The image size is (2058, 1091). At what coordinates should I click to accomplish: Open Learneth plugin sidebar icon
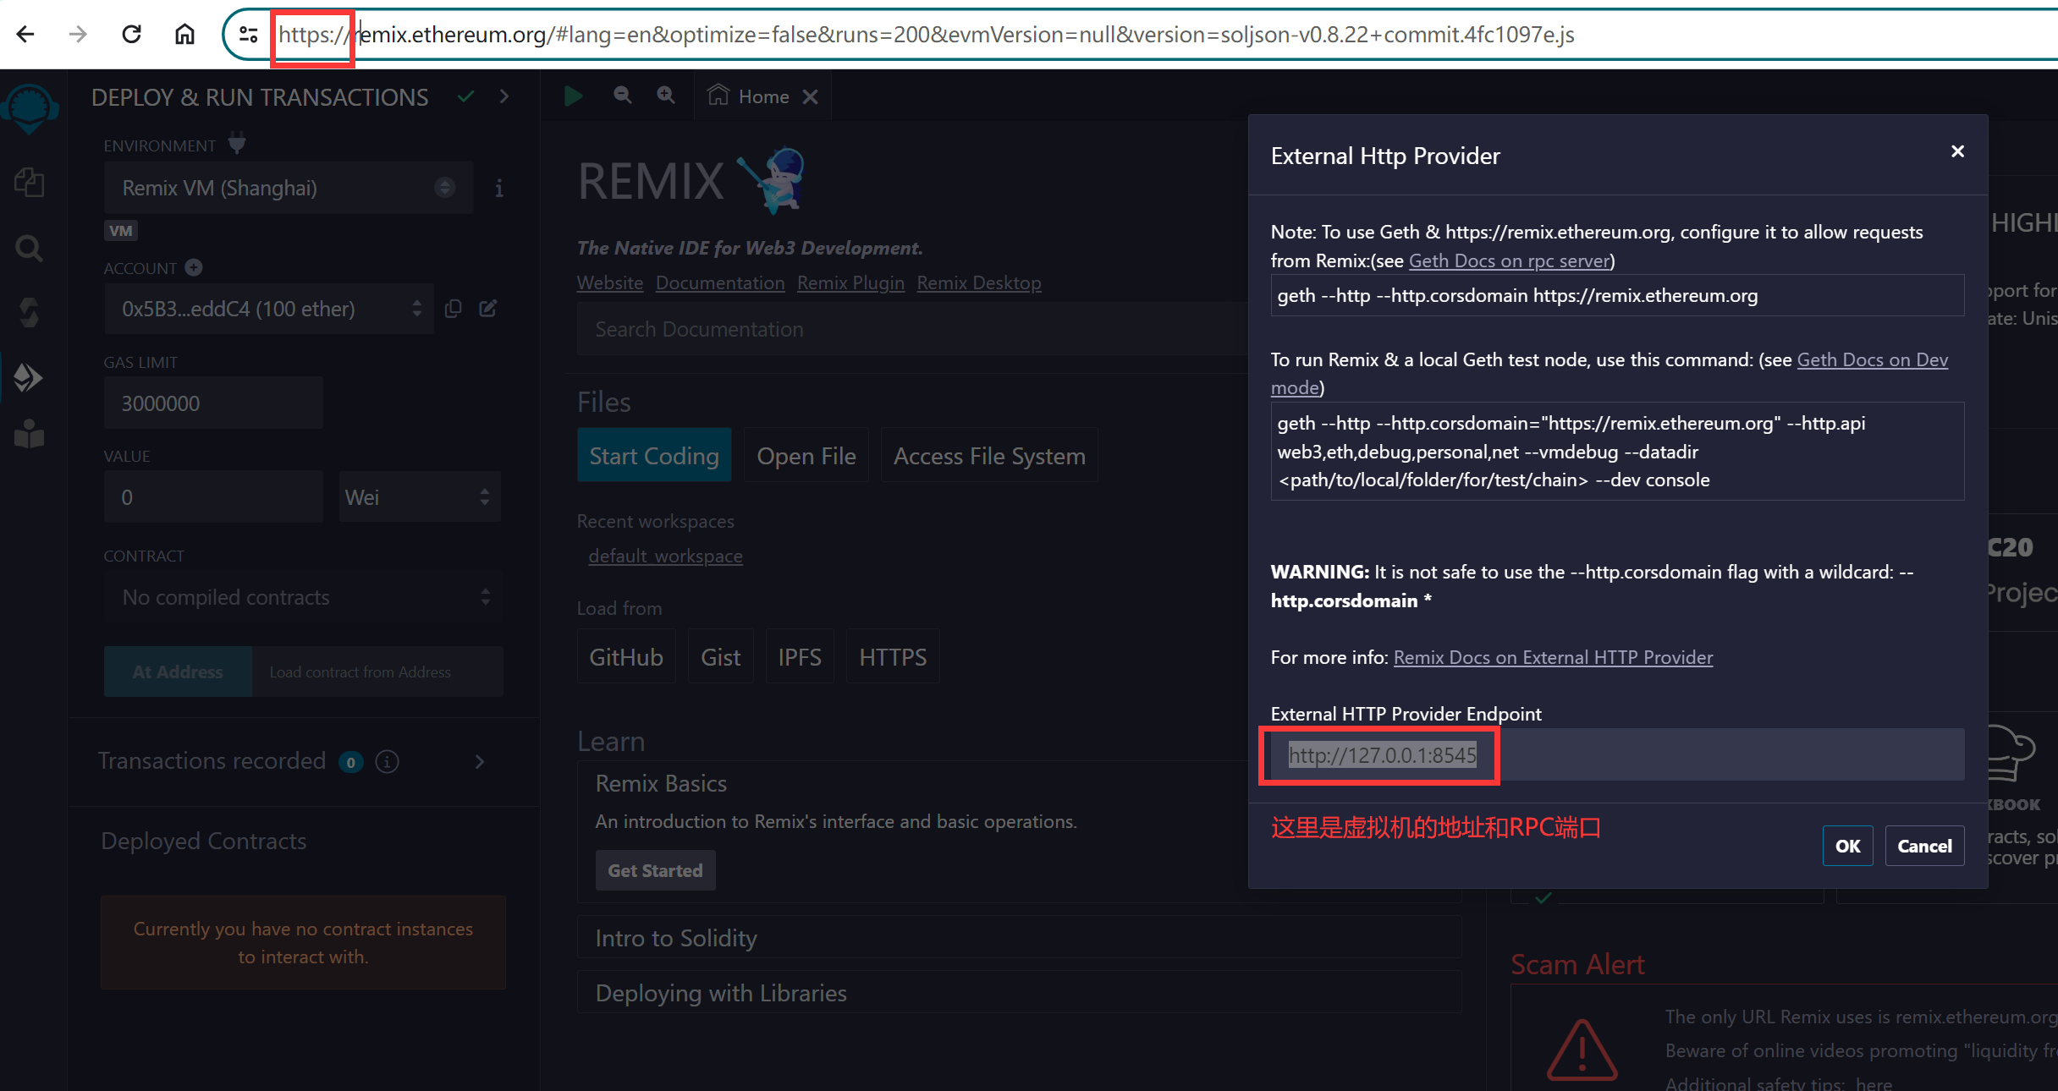pyautogui.click(x=30, y=434)
